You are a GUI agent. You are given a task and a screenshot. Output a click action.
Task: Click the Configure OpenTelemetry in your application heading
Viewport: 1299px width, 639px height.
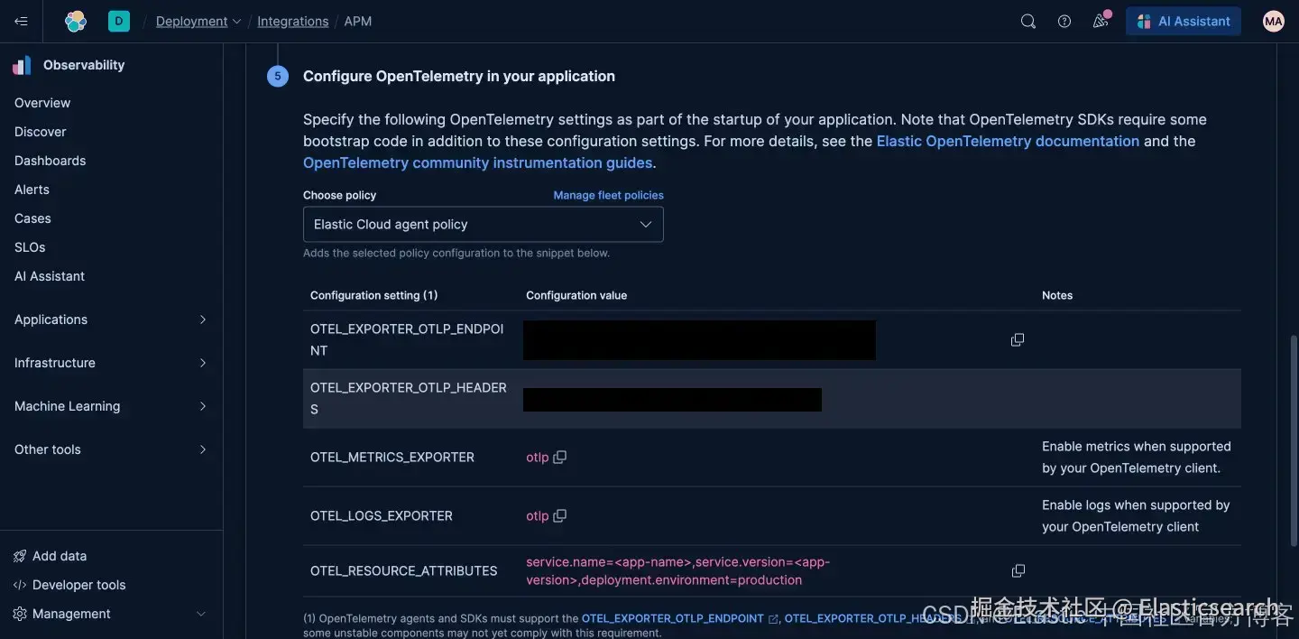(459, 77)
